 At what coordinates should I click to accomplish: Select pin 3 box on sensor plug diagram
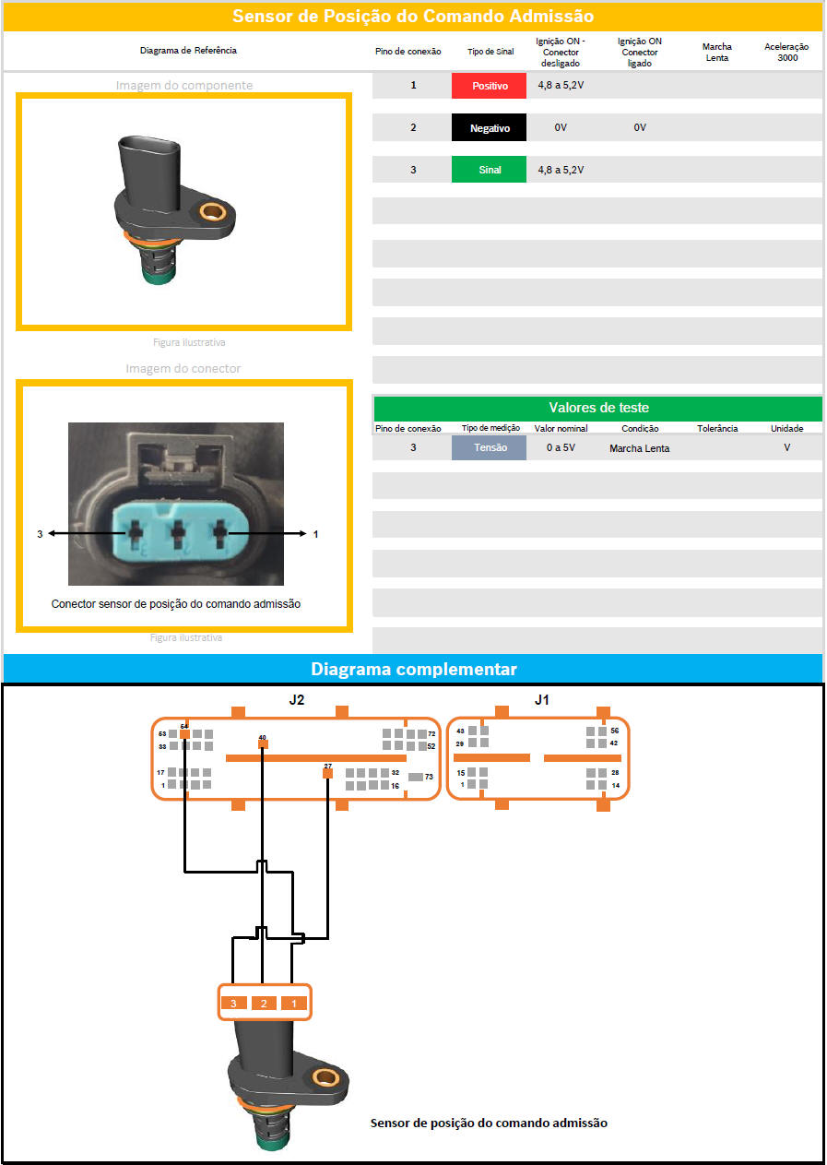click(234, 1003)
